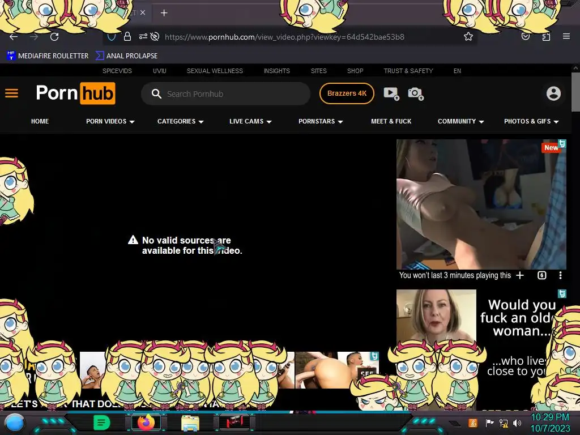Expand the LIVE CAMS navigation dropdown
The height and width of the screenshot is (435, 580).
pyautogui.click(x=250, y=121)
